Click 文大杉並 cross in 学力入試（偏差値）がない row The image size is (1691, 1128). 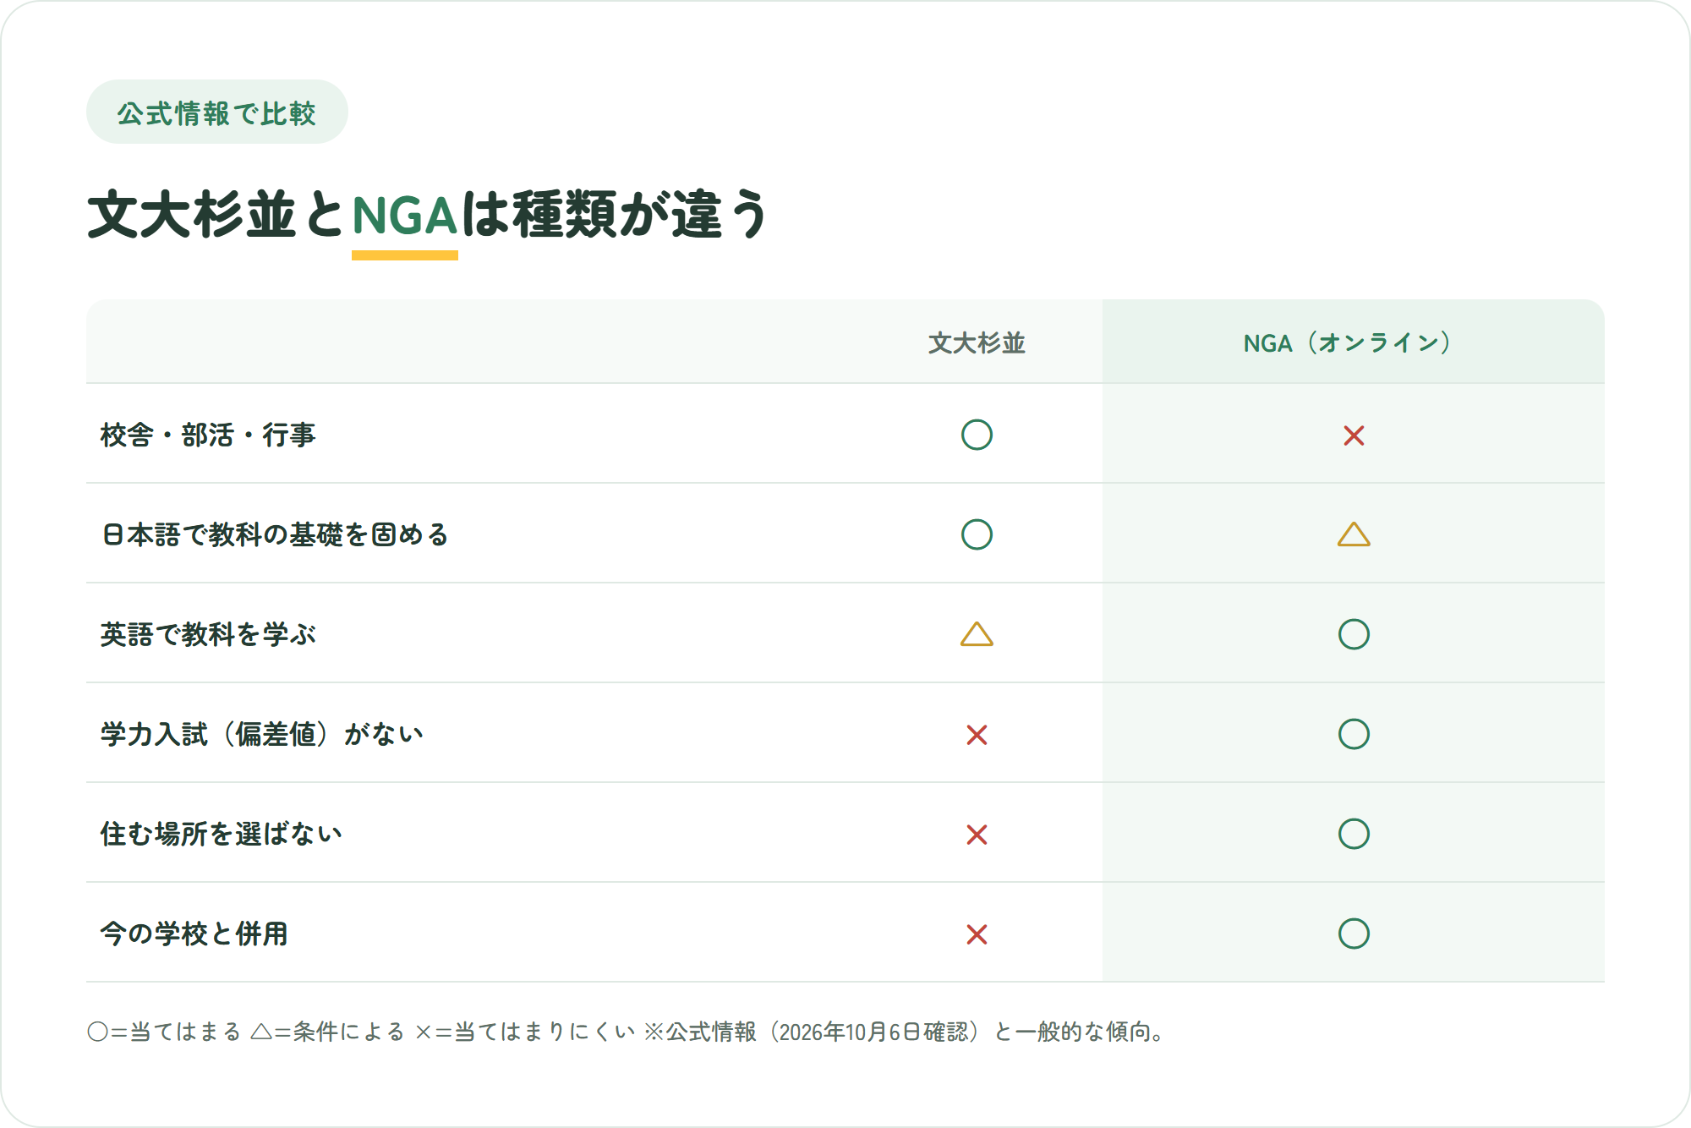977,735
